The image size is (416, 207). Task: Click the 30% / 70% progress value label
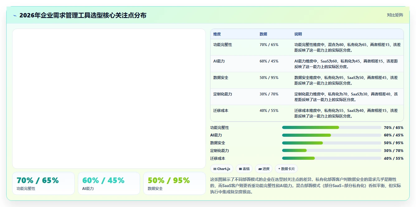[x=394, y=151]
